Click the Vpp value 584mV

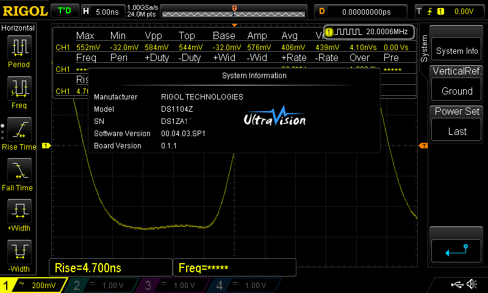[157, 48]
